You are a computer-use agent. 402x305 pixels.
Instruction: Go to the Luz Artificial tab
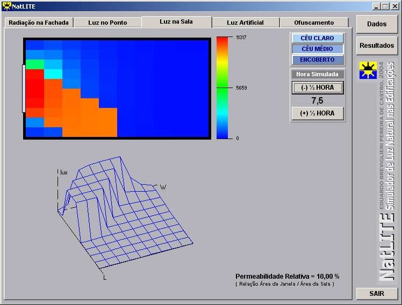point(245,23)
